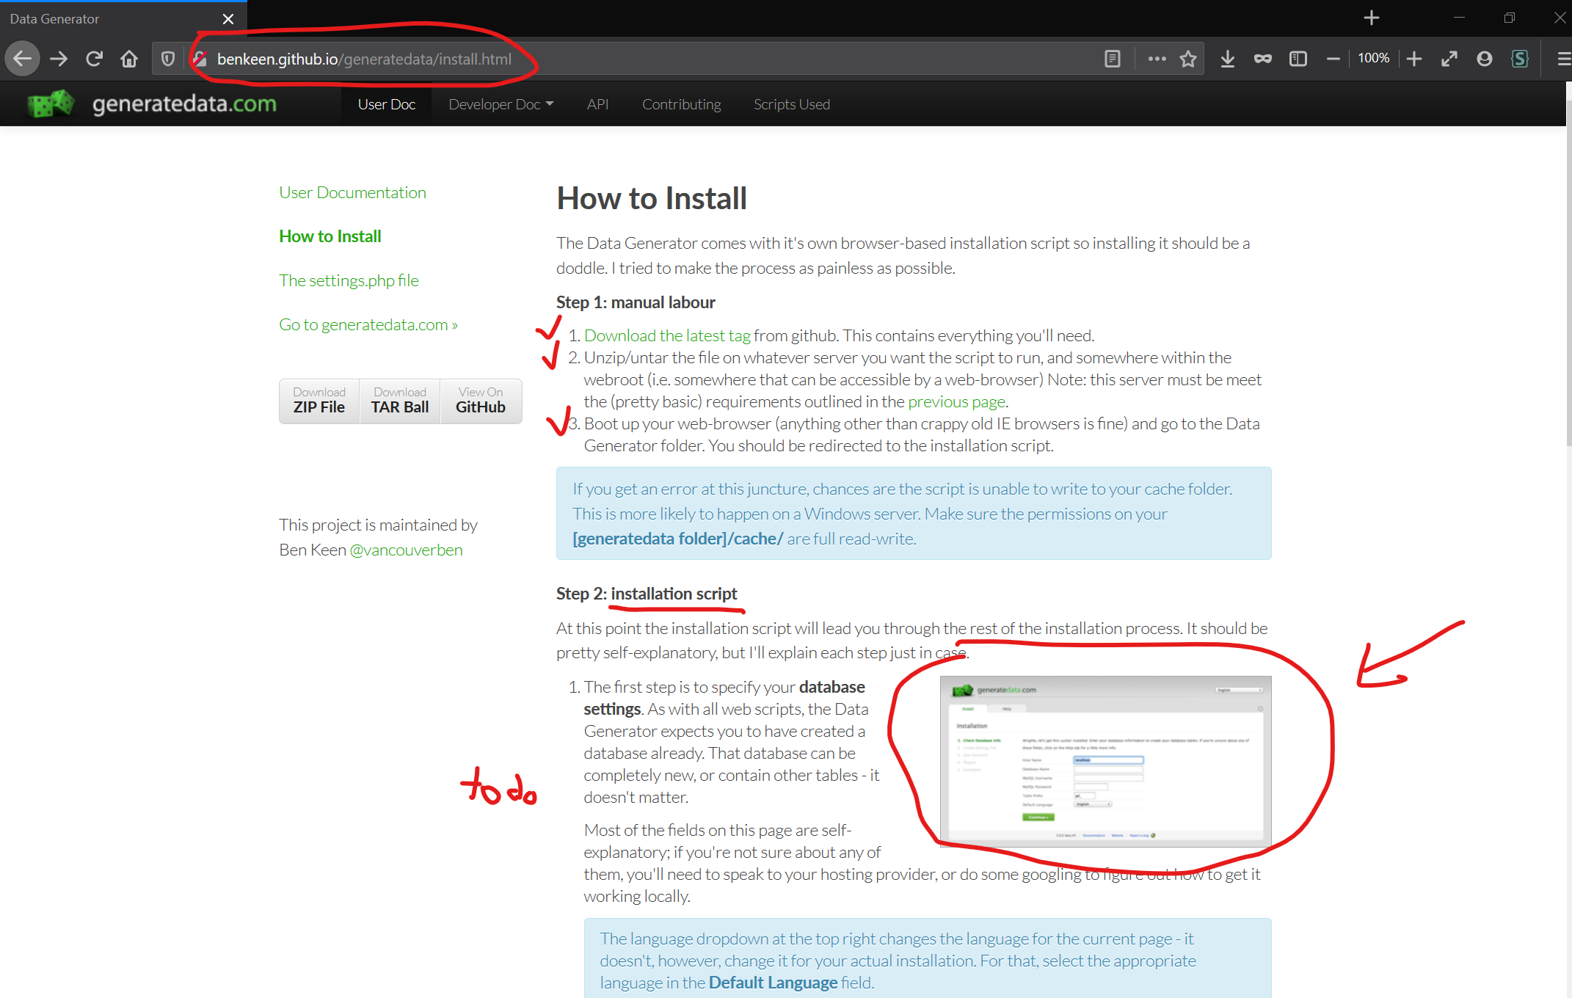Image resolution: width=1572 pixels, height=998 pixels.
Task: Expand the Developer Doc dropdown
Action: coord(501,104)
